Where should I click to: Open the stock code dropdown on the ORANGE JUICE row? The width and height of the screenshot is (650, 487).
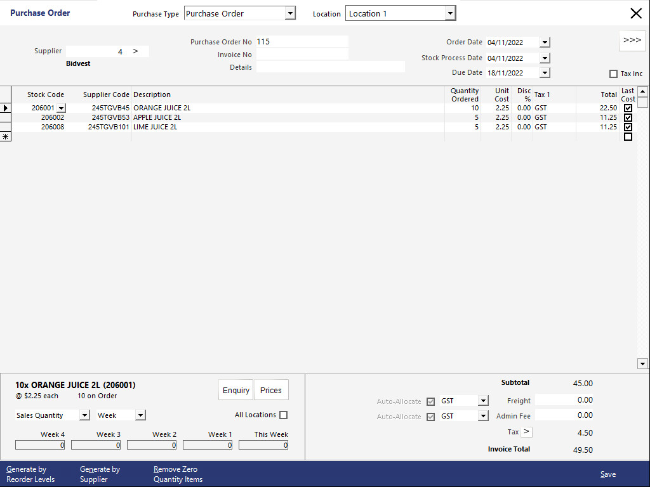point(62,108)
